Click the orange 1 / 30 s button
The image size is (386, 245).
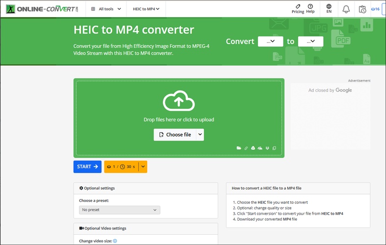121,167
